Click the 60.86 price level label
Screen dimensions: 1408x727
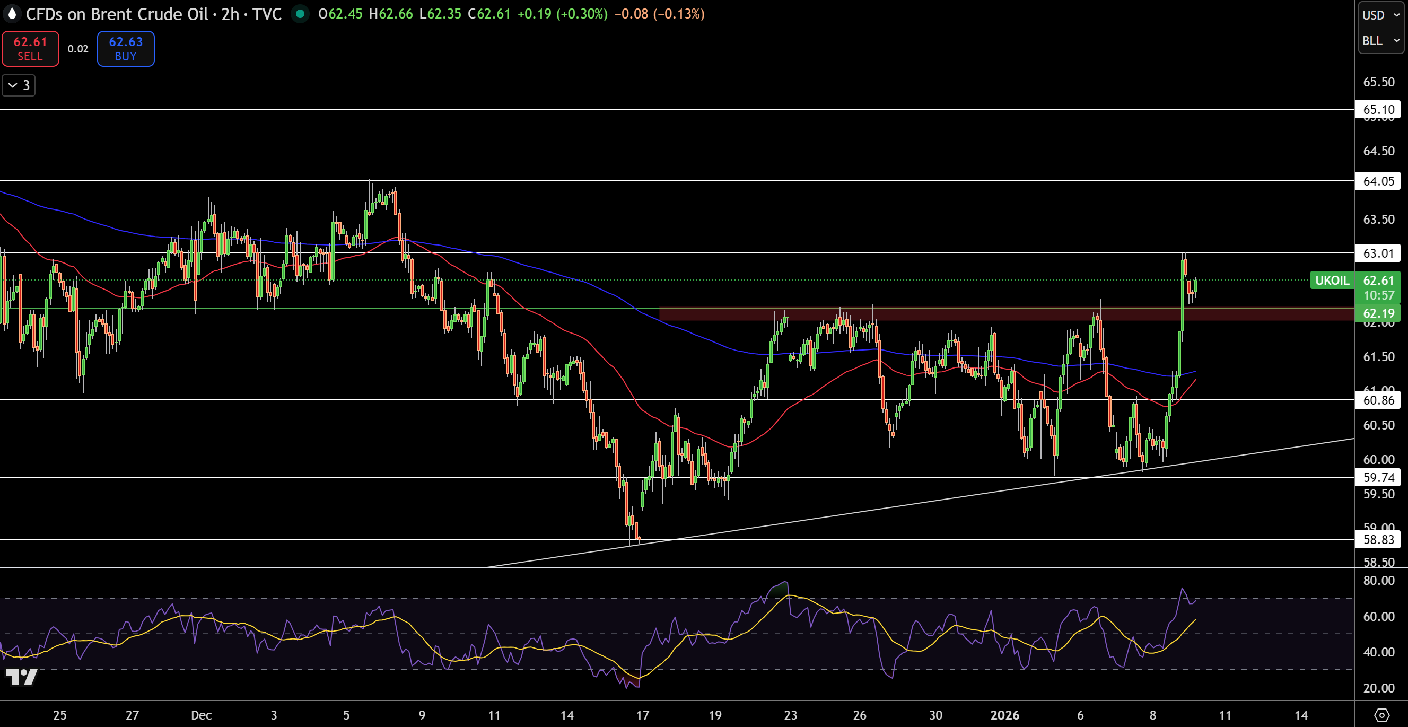pyautogui.click(x=1378, y=400)
